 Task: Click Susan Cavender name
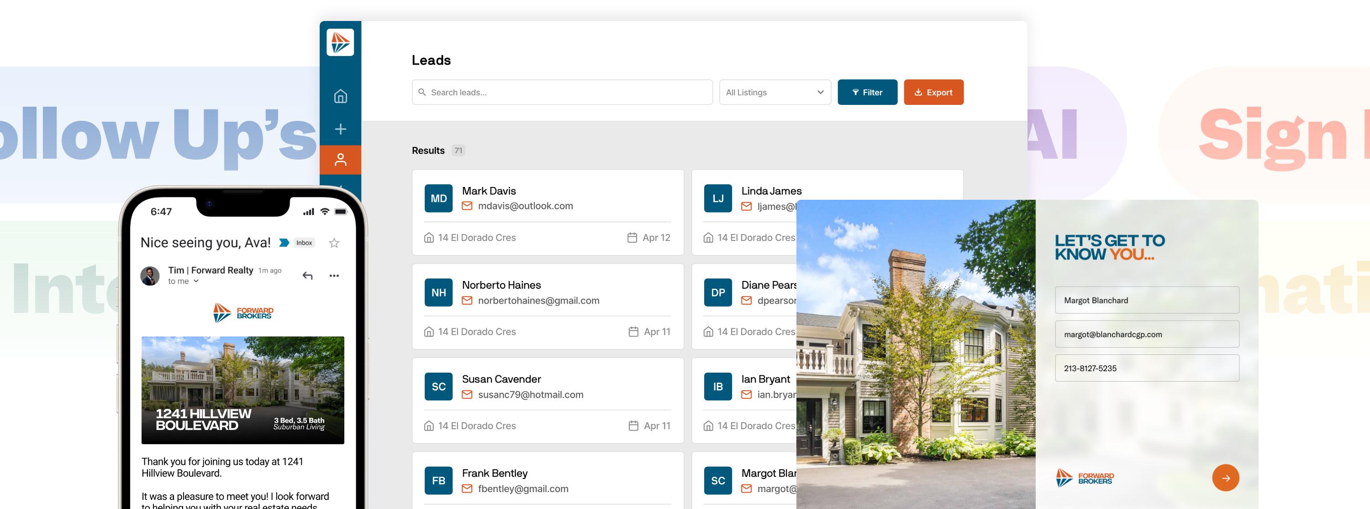pos(501,379)
